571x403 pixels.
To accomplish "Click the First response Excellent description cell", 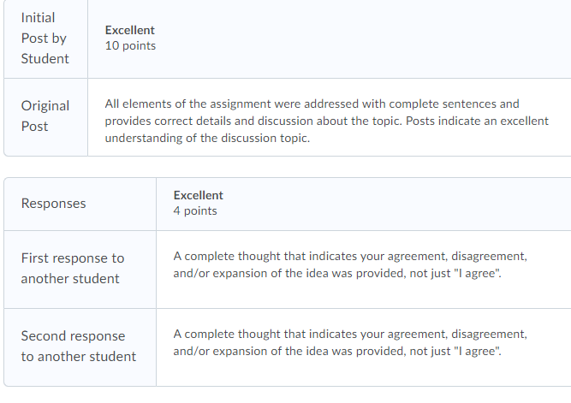I will pyautogui.click(x=364, y=270).
